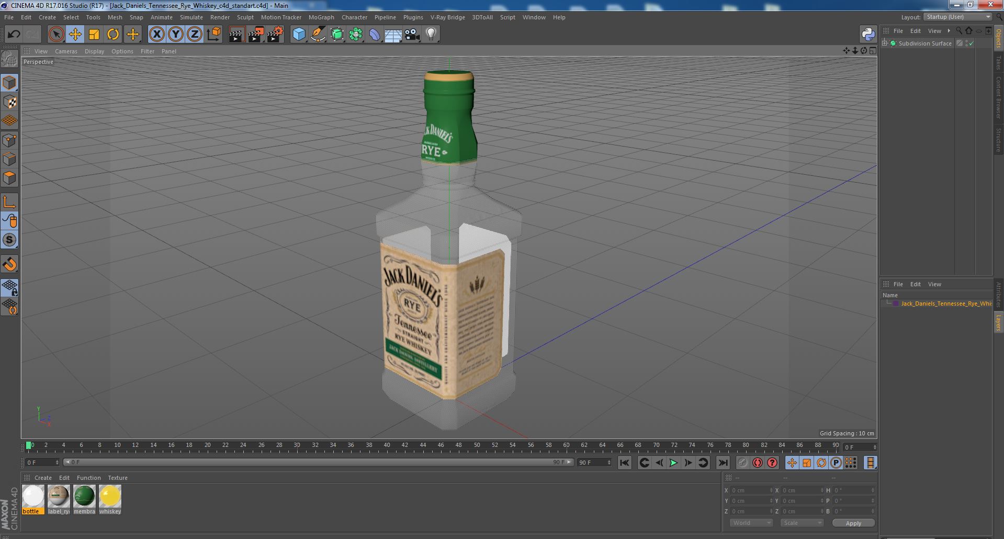The height and width of the screenshot is (539, 1004).
Task: Click the end frame 90 F field
Action: [x=594, y=463]
